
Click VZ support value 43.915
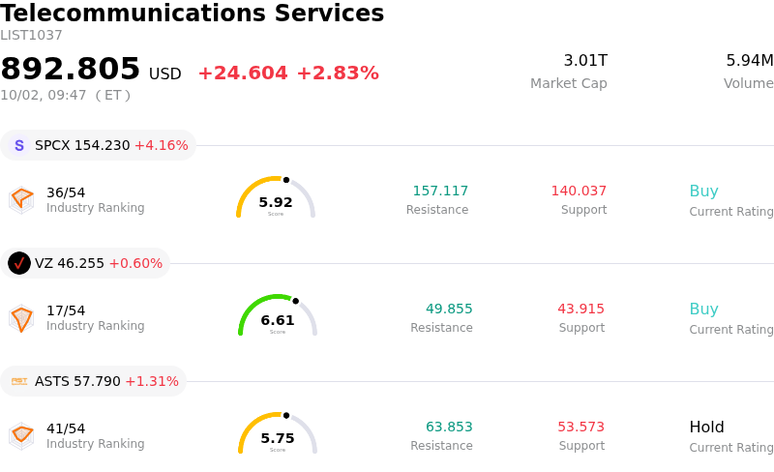click(x=581, y=309)
